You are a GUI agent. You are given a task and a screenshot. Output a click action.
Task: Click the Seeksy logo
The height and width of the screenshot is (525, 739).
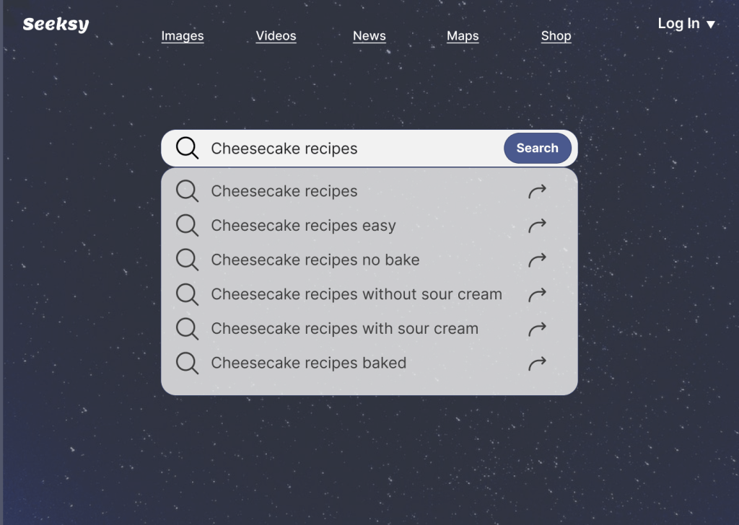(56, 25)
